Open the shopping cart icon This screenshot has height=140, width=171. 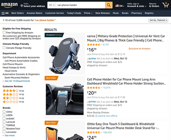pyautogui.click(x=165, y=5)
